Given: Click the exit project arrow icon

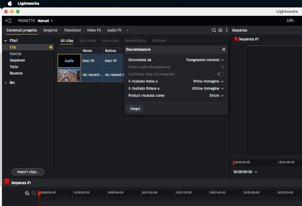Looking at the screenshot, I should click(x=8, y=21).
